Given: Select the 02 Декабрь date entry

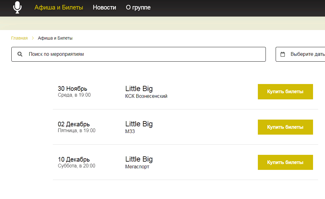Looking at the screenshot, I should pos(74,124).
